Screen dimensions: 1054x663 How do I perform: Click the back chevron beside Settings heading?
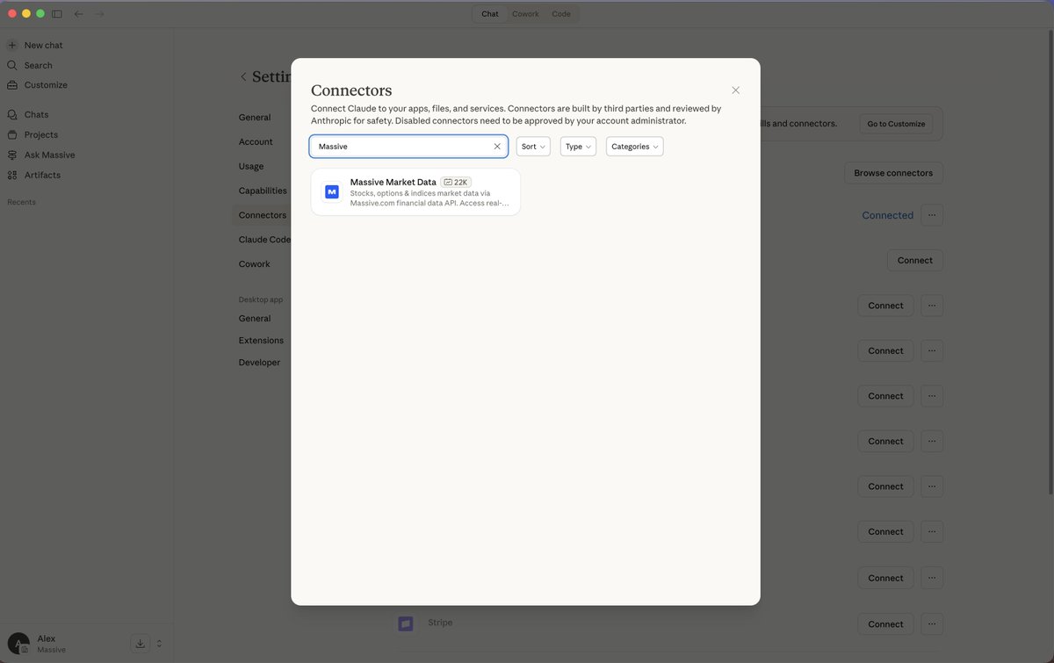[x=243, y=77]
